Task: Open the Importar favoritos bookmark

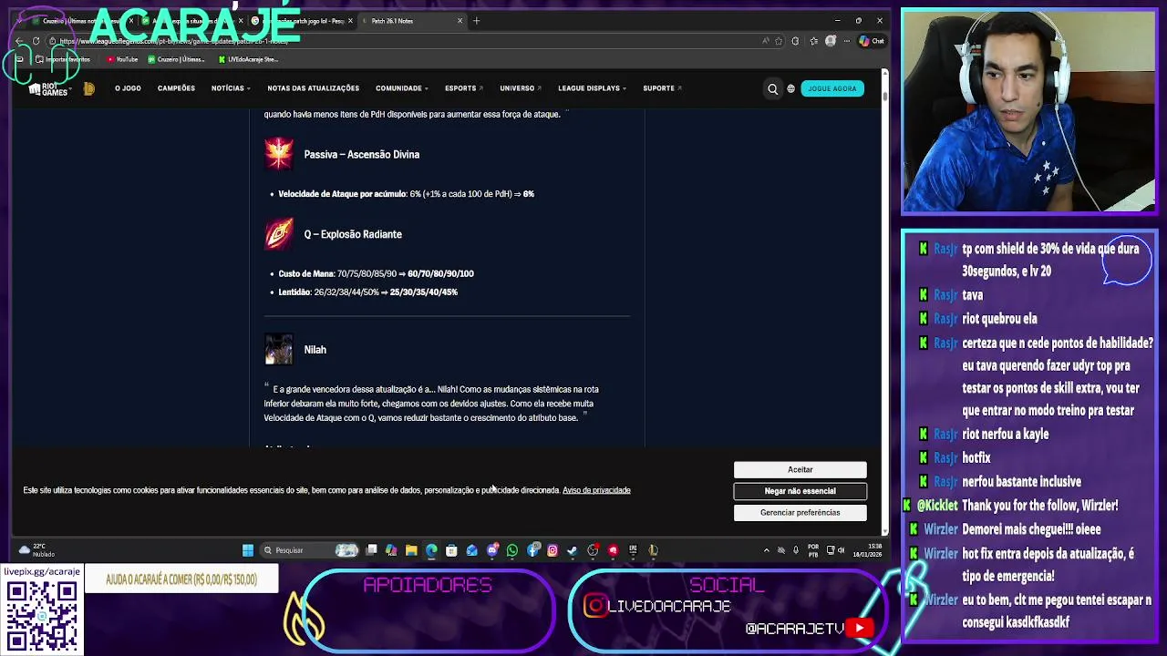Action: pyautogui.click(x=63, y=59)
